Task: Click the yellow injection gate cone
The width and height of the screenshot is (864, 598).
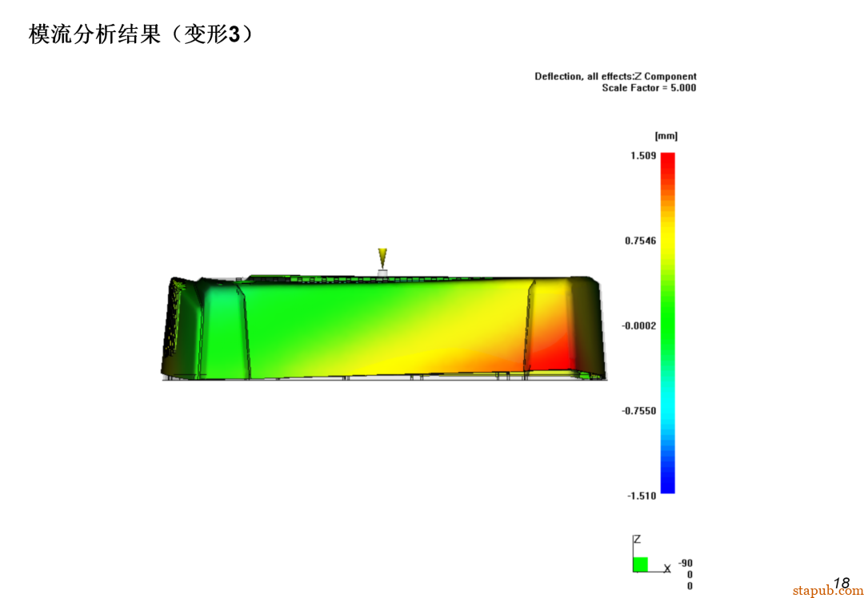Action: click(x=382, y=257)
